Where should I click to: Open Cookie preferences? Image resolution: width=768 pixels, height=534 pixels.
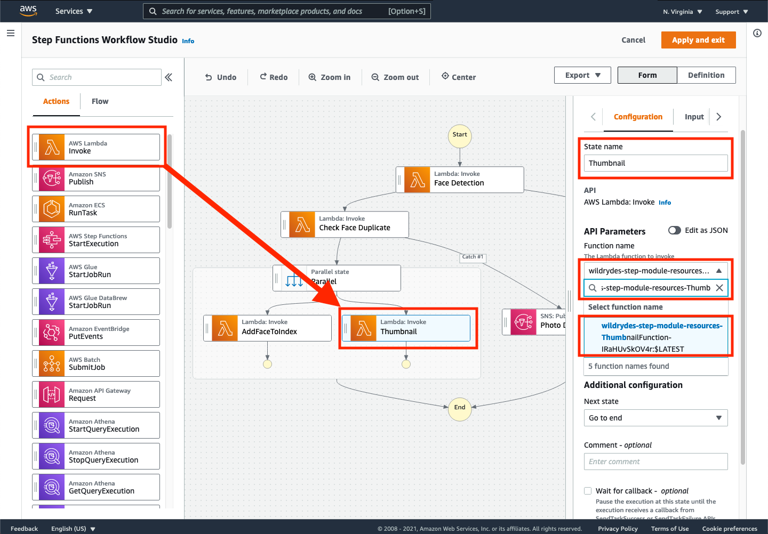click(729, 529)
